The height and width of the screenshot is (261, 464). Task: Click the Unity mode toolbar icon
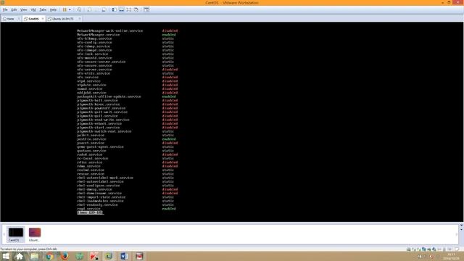coord(136,9)
